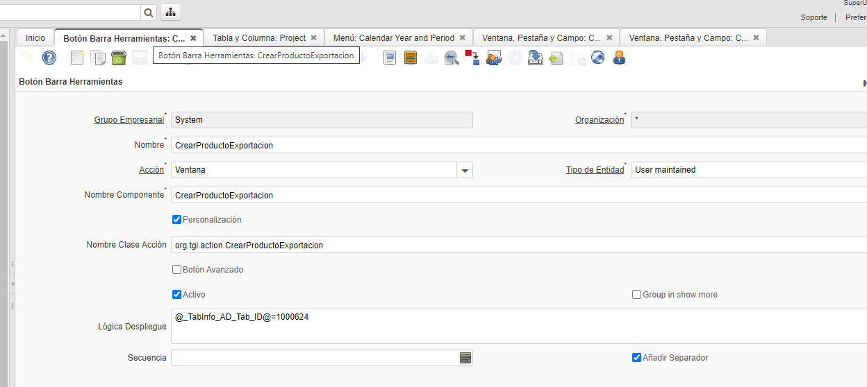867x387 pixels.
Task: Disable the Añadir Separador checkbox
Action: tap(636, 358)
